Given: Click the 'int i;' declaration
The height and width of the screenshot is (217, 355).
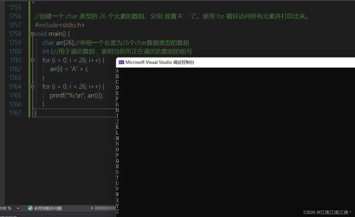Looking at the screenshot, I should coord(47,51).
